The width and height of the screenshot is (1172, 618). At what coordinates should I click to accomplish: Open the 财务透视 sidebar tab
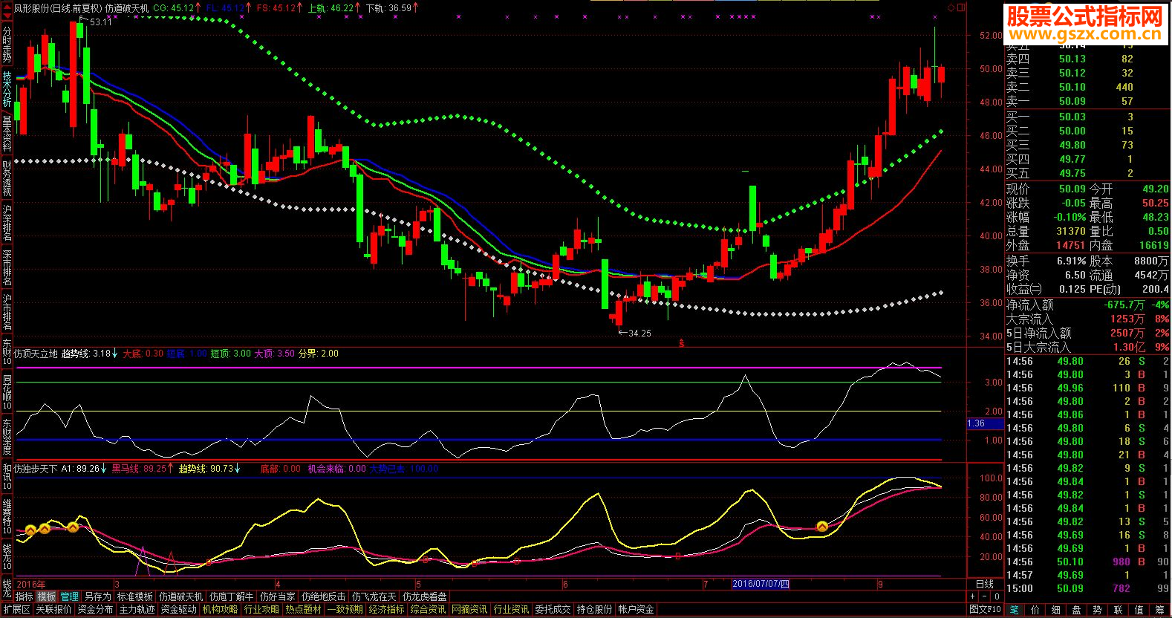tap(7, 178)
